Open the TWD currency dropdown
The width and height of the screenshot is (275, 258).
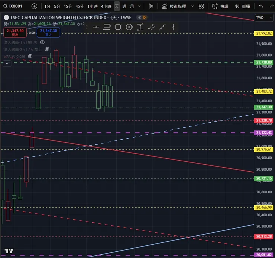264,17
